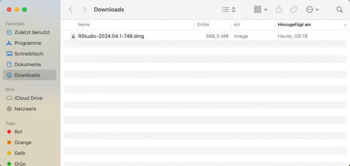
Task: Click the Downloads arrow icon in sidebar
Action: pos(9,75)
